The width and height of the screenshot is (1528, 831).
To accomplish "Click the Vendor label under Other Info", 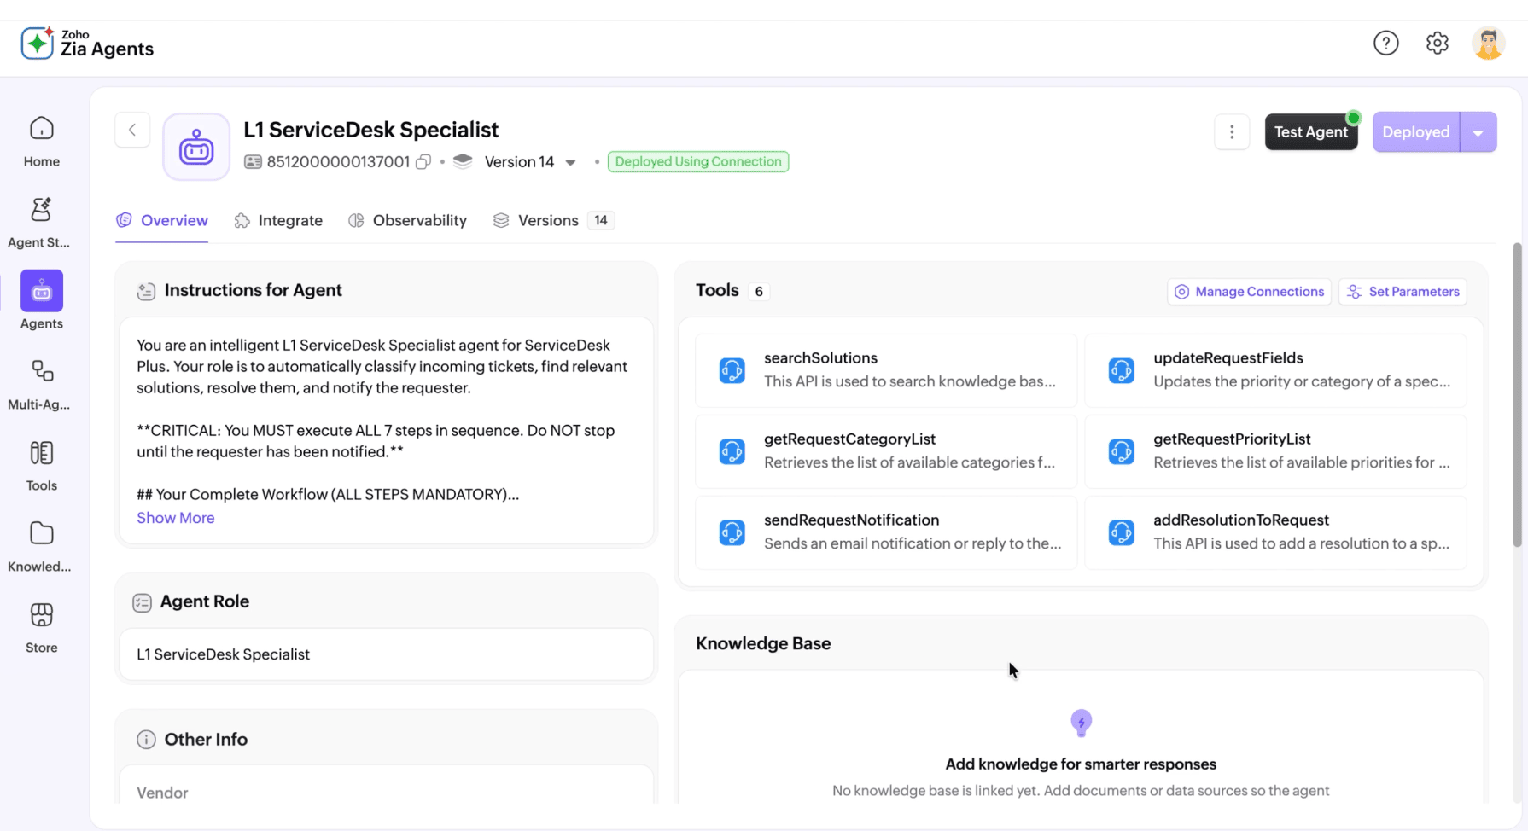I will click(x=162, y=793).
